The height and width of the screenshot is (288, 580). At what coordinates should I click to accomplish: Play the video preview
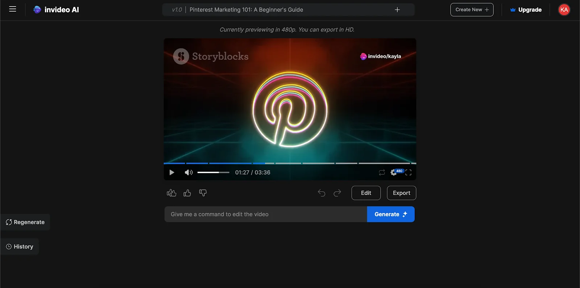tap(172, 172)
